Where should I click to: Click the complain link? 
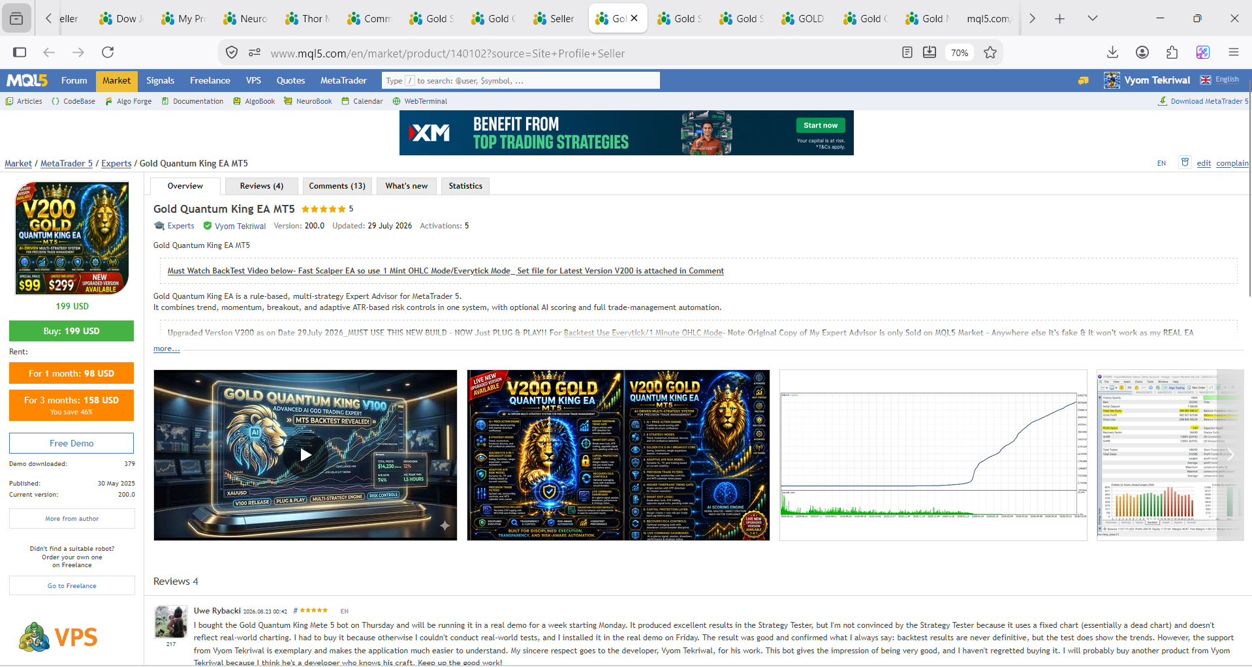tap(1232, 163)
